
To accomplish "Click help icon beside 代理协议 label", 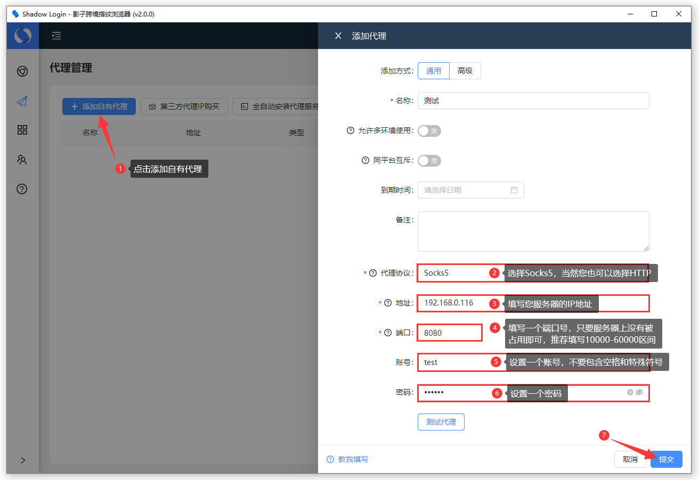I will (x=373, y=273).
